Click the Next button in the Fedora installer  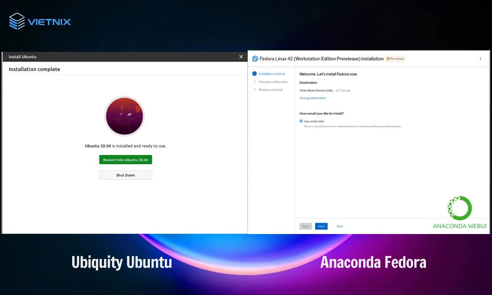coord(321,226)
